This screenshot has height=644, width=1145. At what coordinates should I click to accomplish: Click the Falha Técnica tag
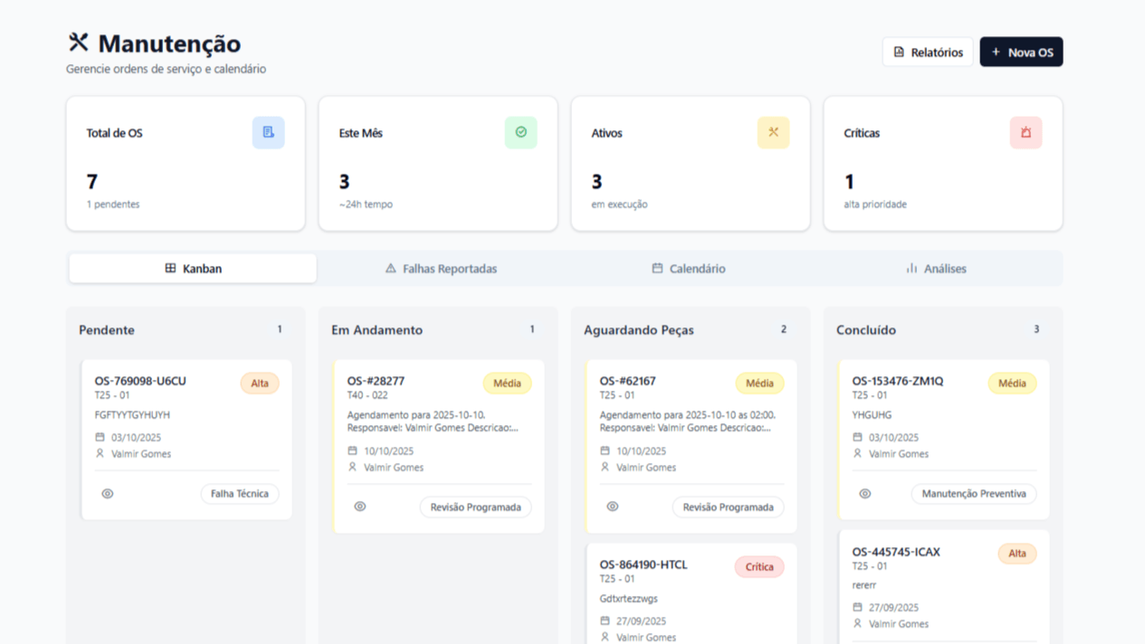(x=240, y=494)
